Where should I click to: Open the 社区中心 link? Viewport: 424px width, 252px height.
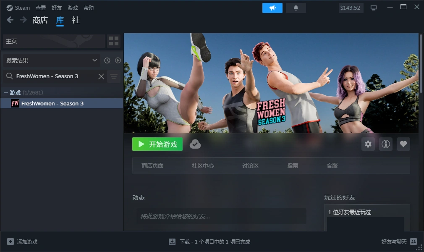coord(203,165)
